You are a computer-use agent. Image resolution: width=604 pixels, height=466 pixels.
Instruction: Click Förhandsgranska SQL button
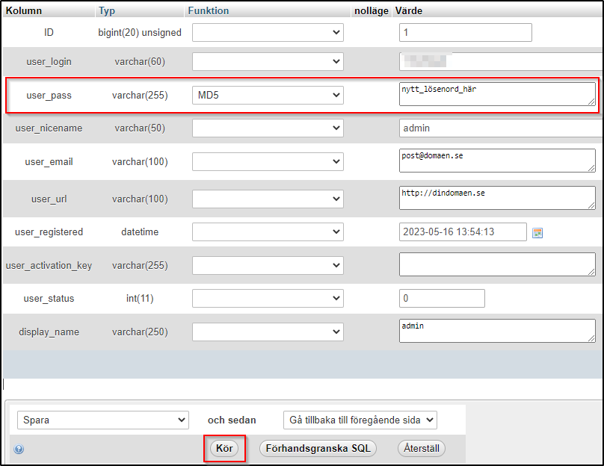[x=318, y=448]
